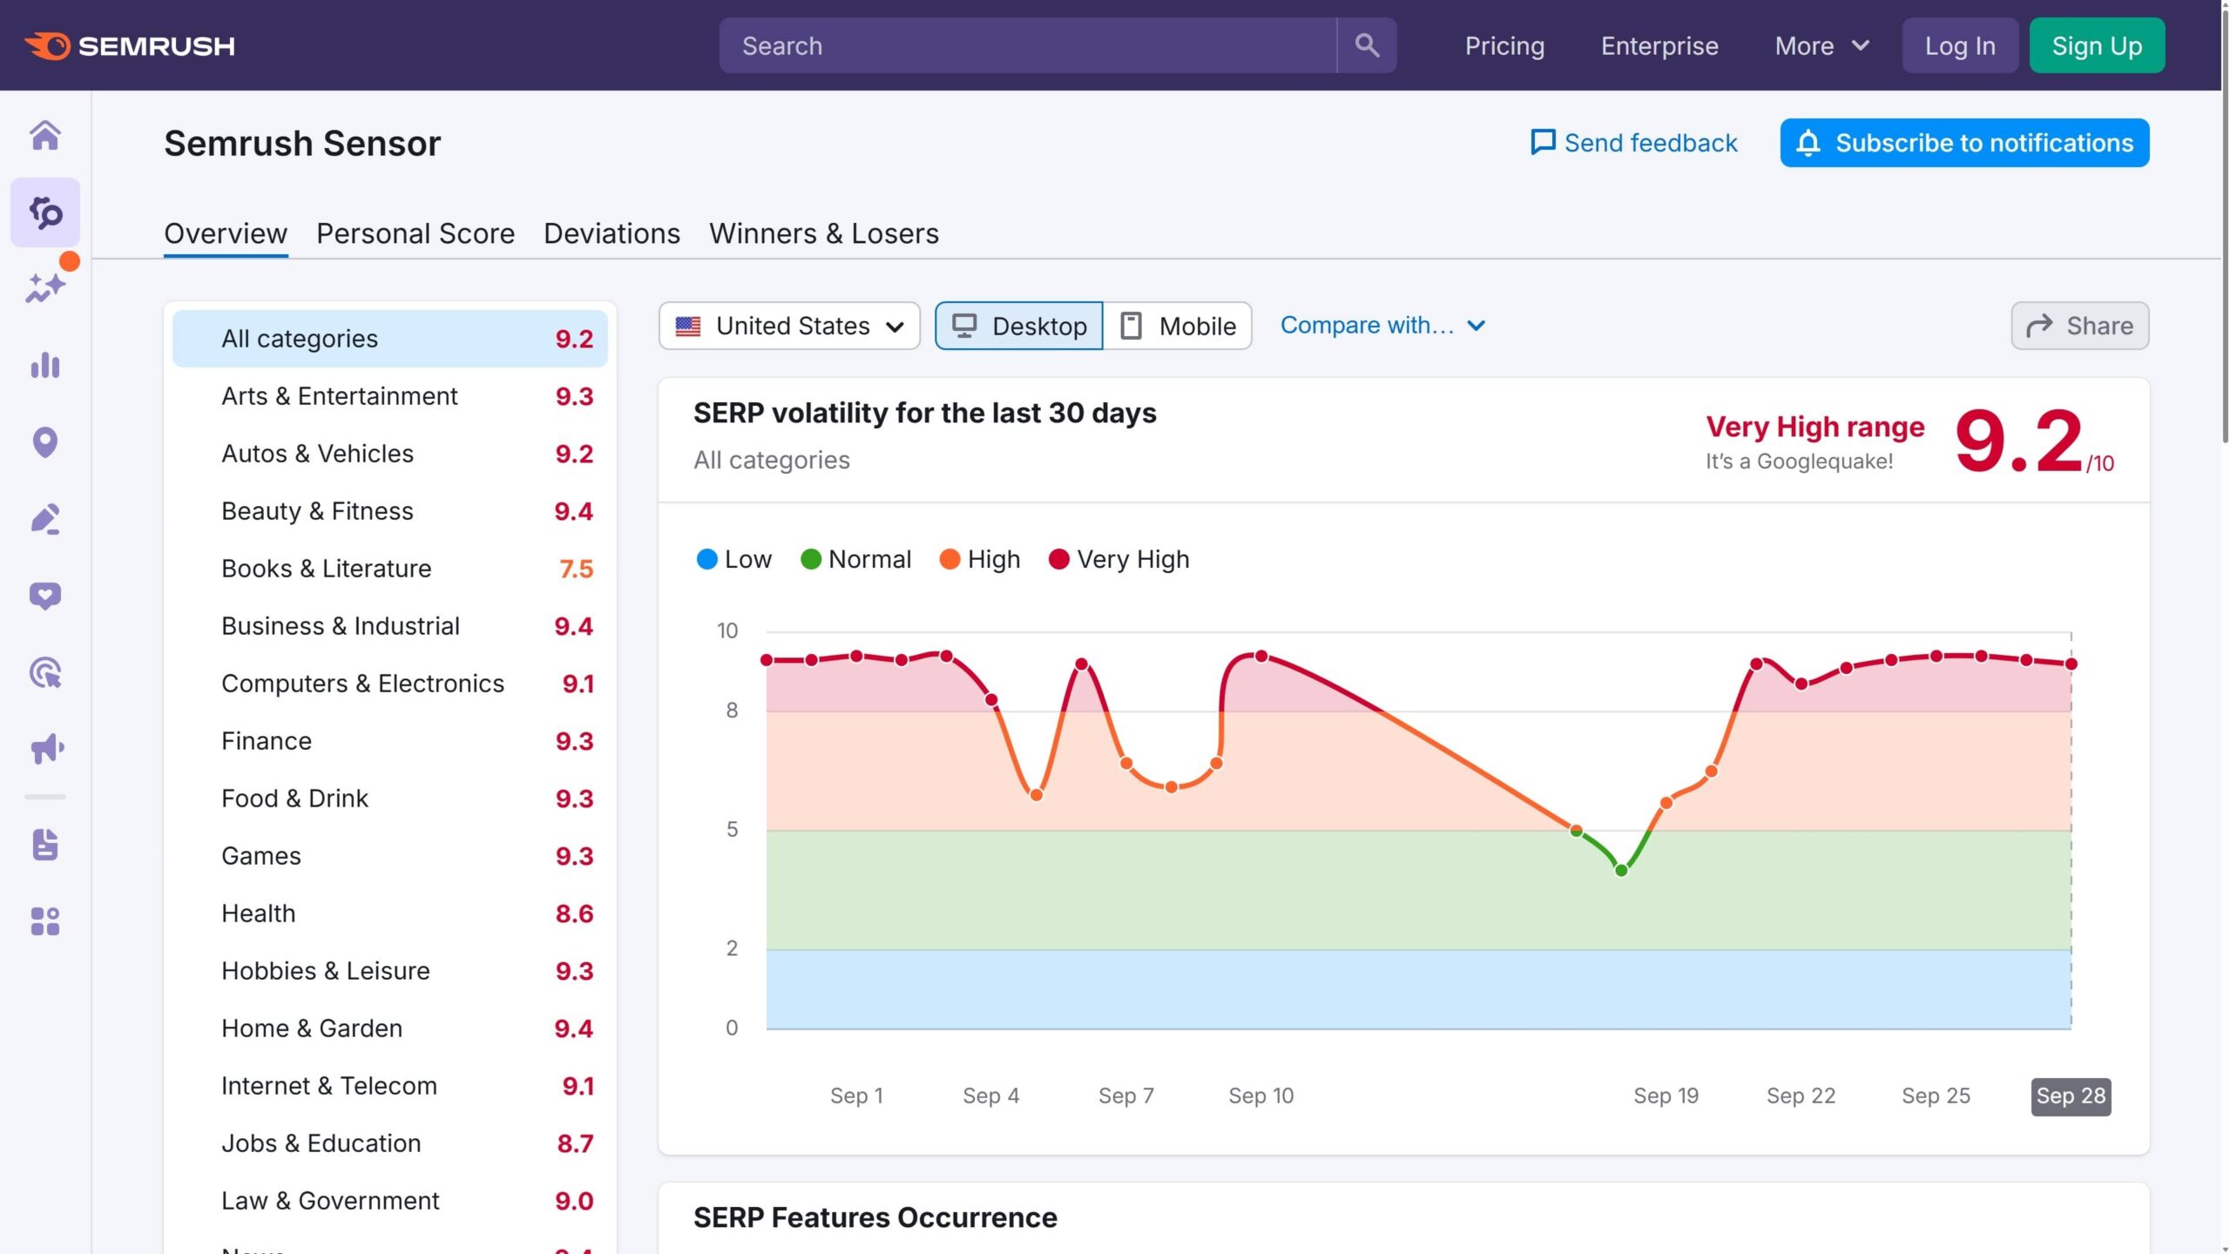Open the four-squares apps sidebar icon
The width and height of the screenshot is (2230, 1254).
[45, 921]
